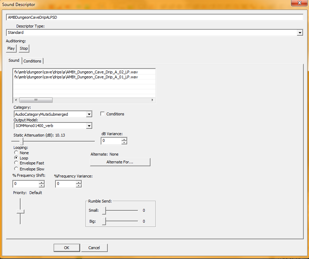This screenshot has height=259, width=309.
Task: Increase %Frequency Variance with up arrow
Action: 79,182
